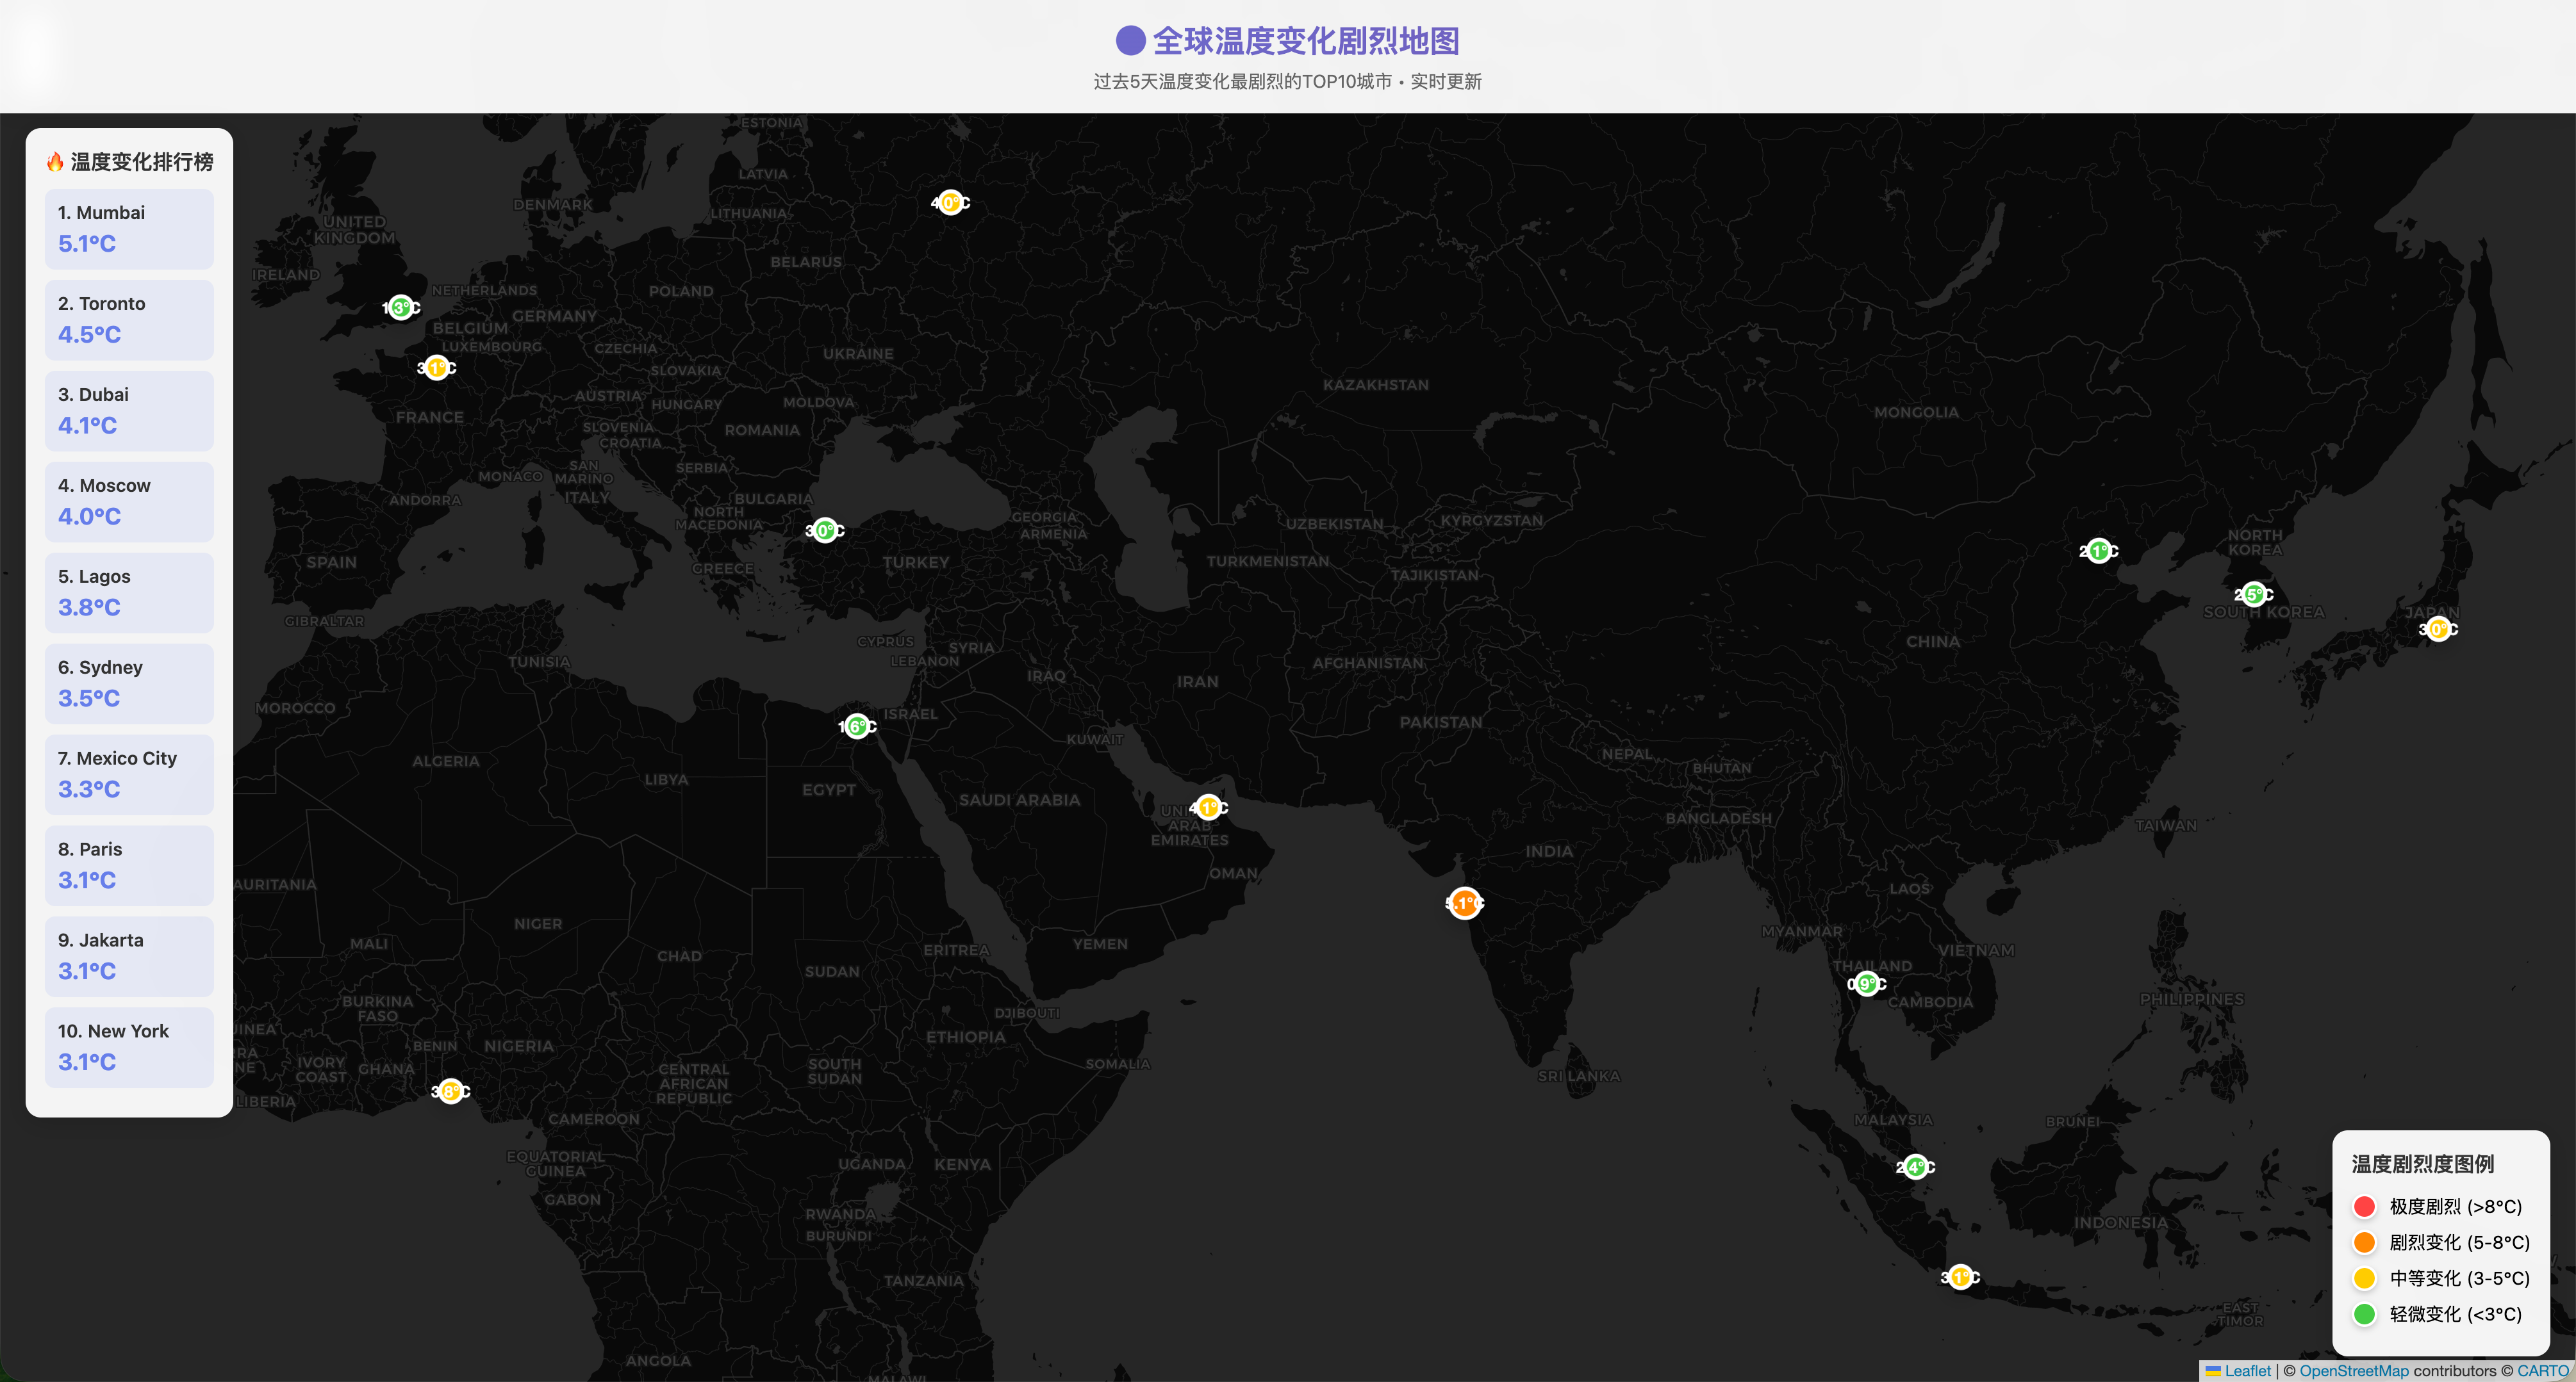Open the CARTO attribution link
Image resolution: width=2576 pixels, height=1382 pixels.
click(2542, 1371)
